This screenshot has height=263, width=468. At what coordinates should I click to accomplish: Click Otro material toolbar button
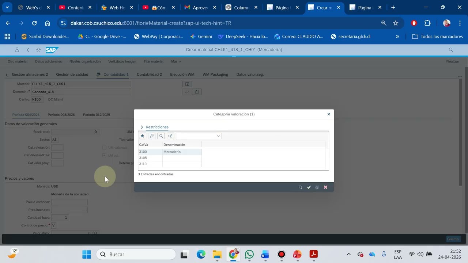click(x=18, y=61)
